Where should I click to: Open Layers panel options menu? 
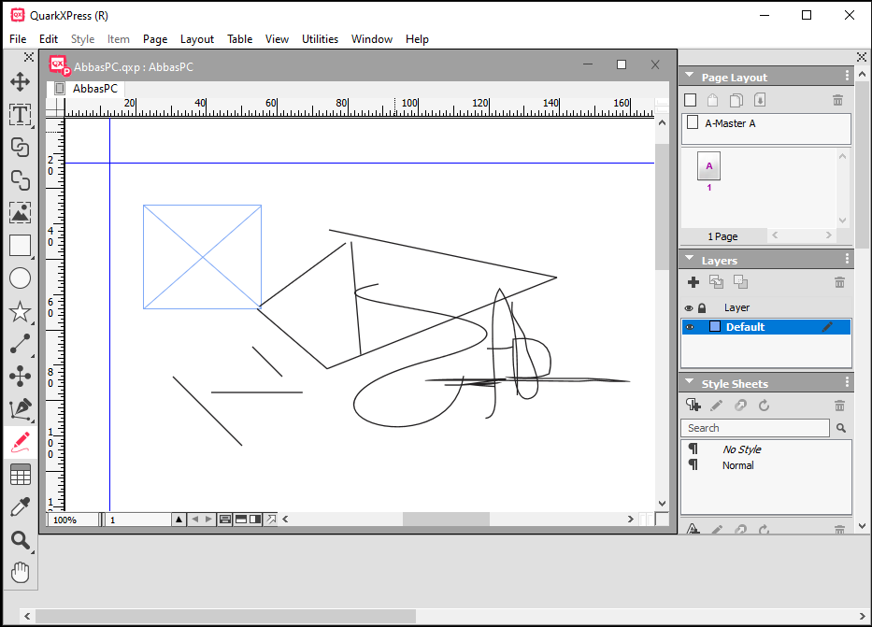[847, 259]
